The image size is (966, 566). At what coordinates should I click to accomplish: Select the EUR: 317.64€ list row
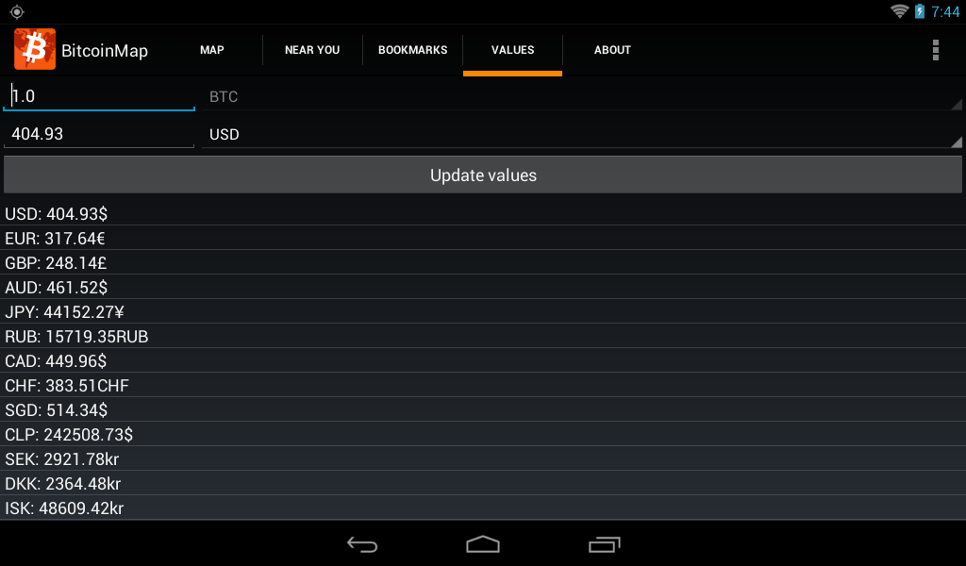click(x=483, y=238)
